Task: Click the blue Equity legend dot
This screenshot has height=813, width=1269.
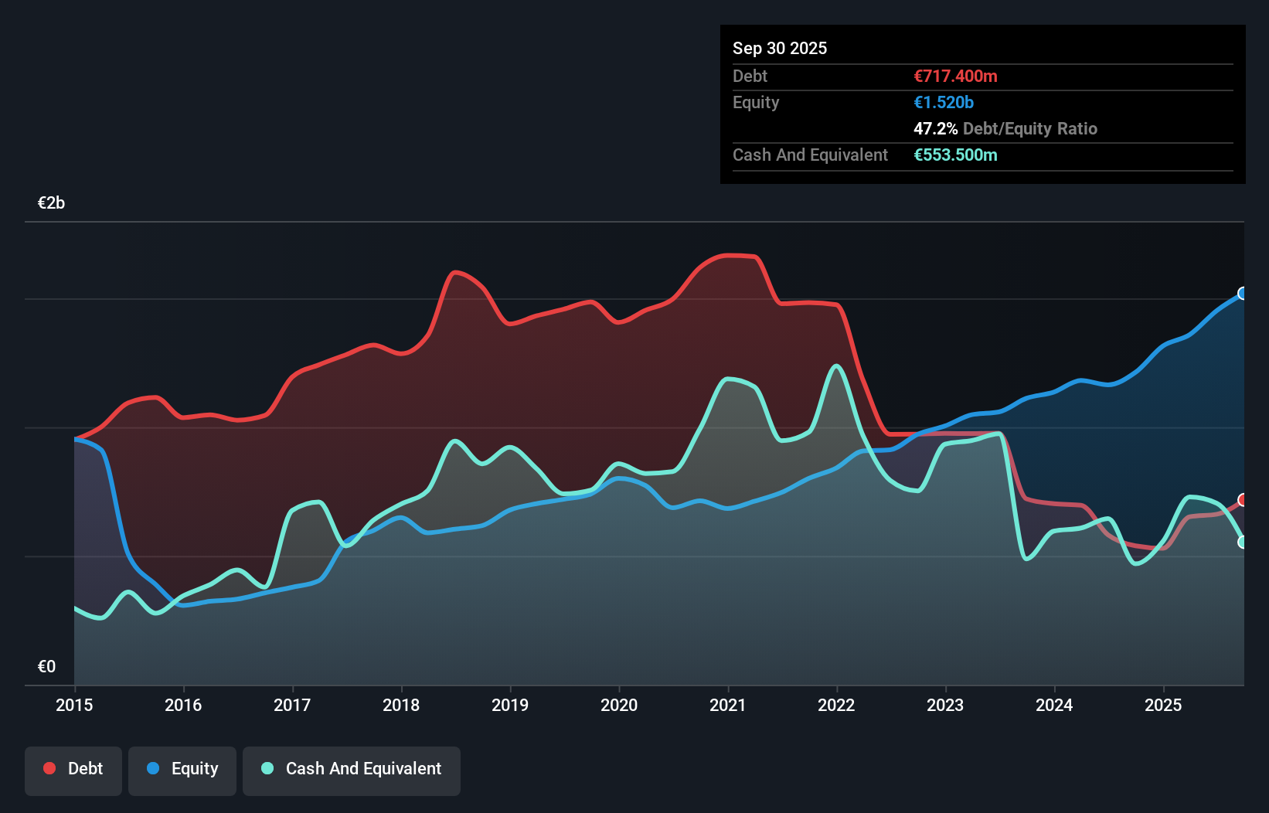Action: click(x=153, y=768)
